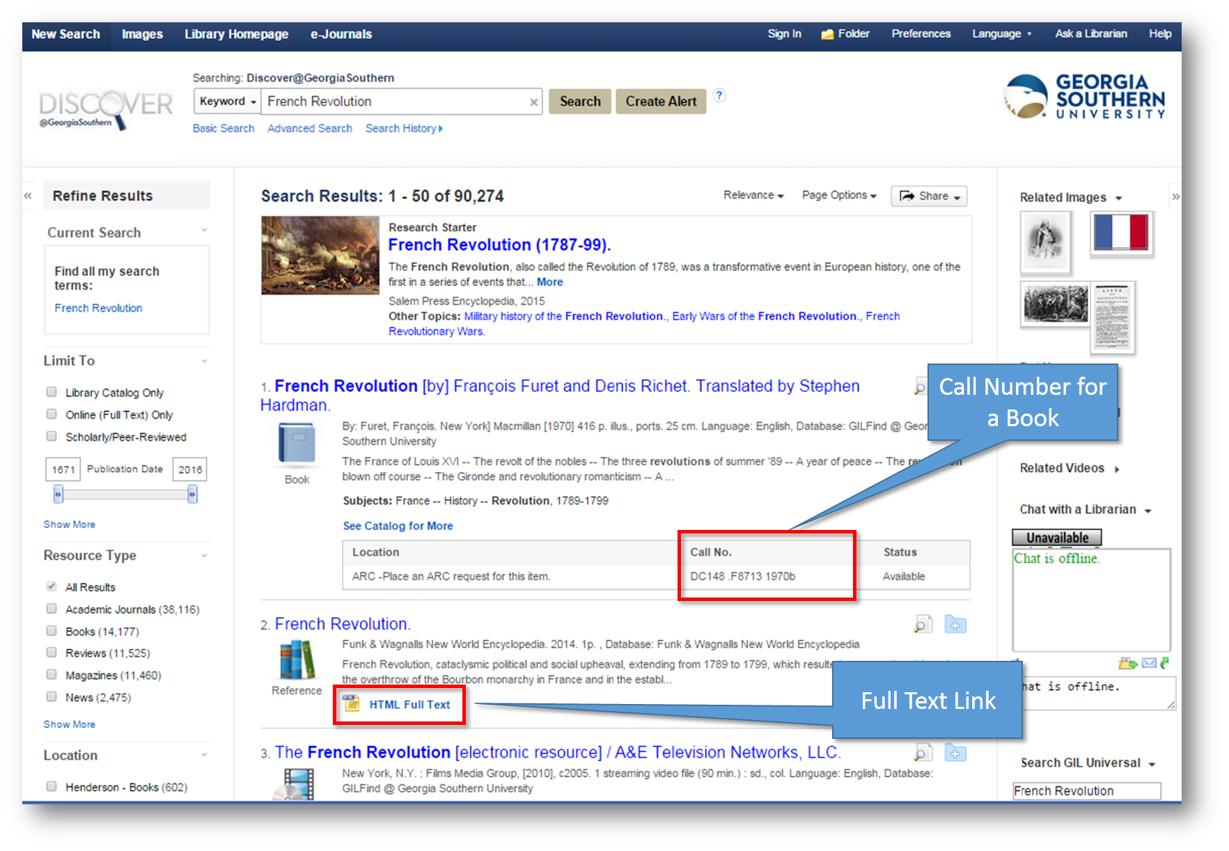1229x851 pixels.
Task: Click the email envelope icon in the chat widget
Action: point(1149,663)
